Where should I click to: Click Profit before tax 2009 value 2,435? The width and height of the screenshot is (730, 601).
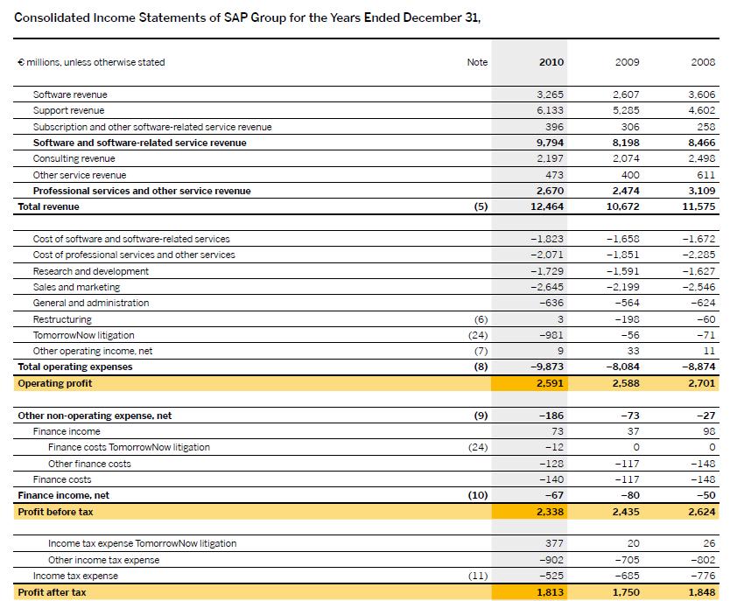[626, 512]
